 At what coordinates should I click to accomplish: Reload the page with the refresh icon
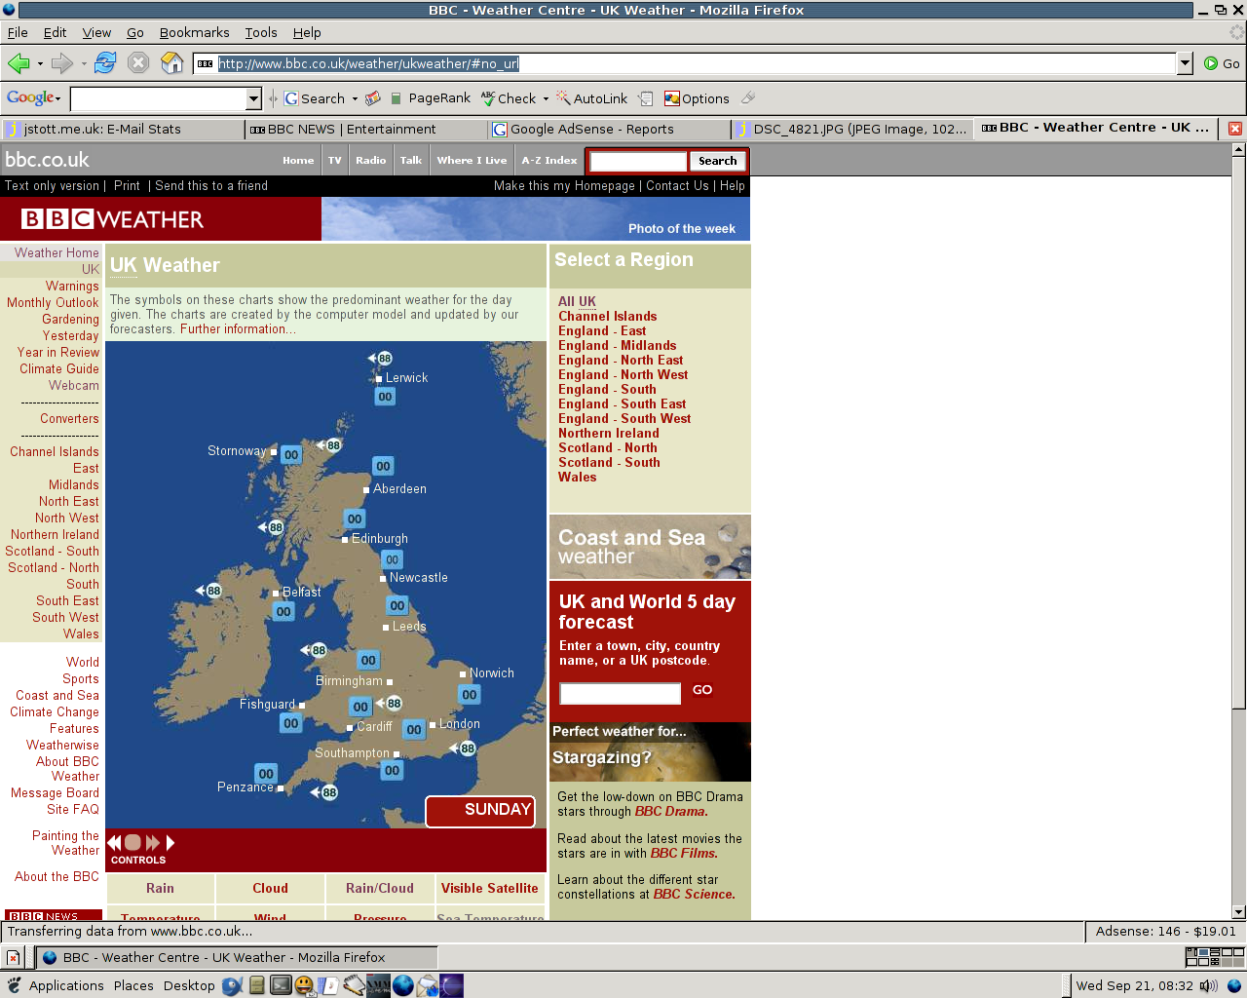tap(105, 63)
